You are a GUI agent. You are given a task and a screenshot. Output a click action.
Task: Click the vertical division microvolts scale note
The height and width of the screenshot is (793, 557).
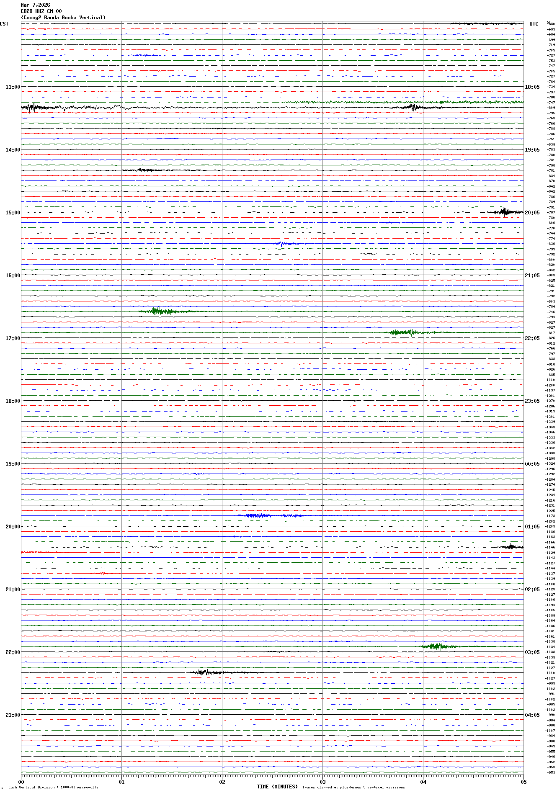coord(53,787)
